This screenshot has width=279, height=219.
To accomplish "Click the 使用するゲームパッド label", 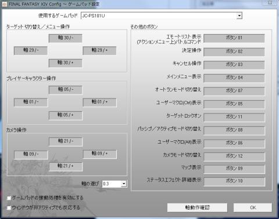I will tap(58, 16).
